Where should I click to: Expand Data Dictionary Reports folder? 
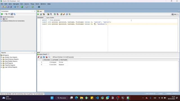[1, 59]
